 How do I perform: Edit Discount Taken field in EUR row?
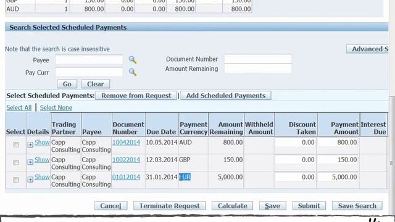pyautogui.click(x=295, y=177)
